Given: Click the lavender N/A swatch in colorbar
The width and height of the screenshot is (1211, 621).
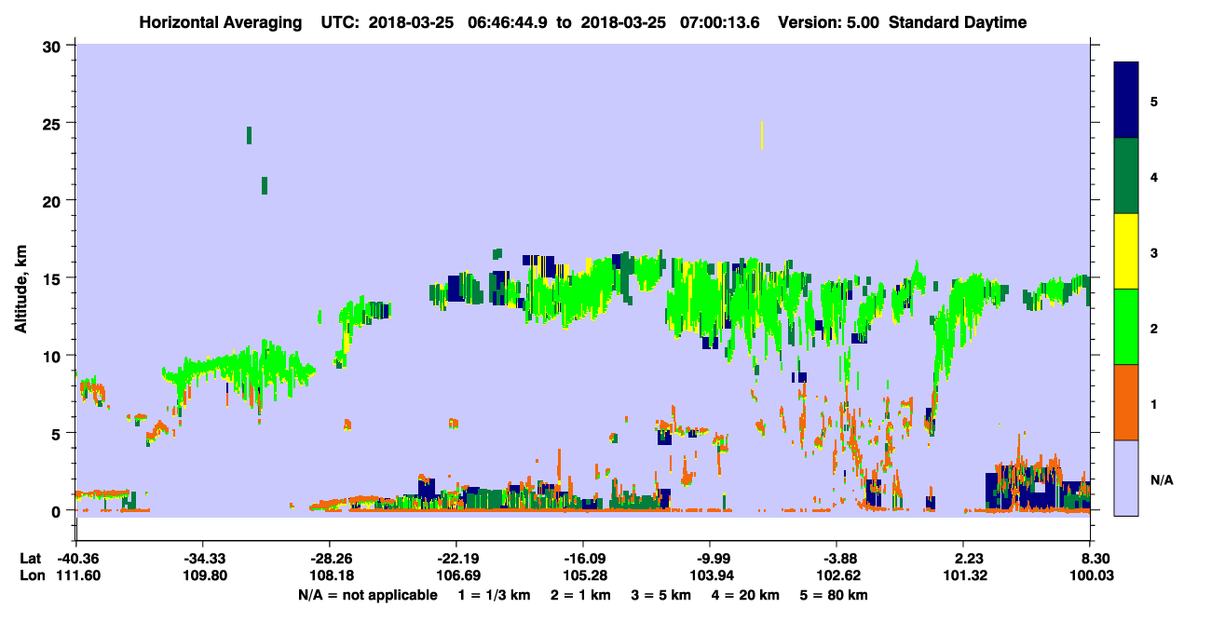Looking at the screenshot, I should (x=1126, y=477).
